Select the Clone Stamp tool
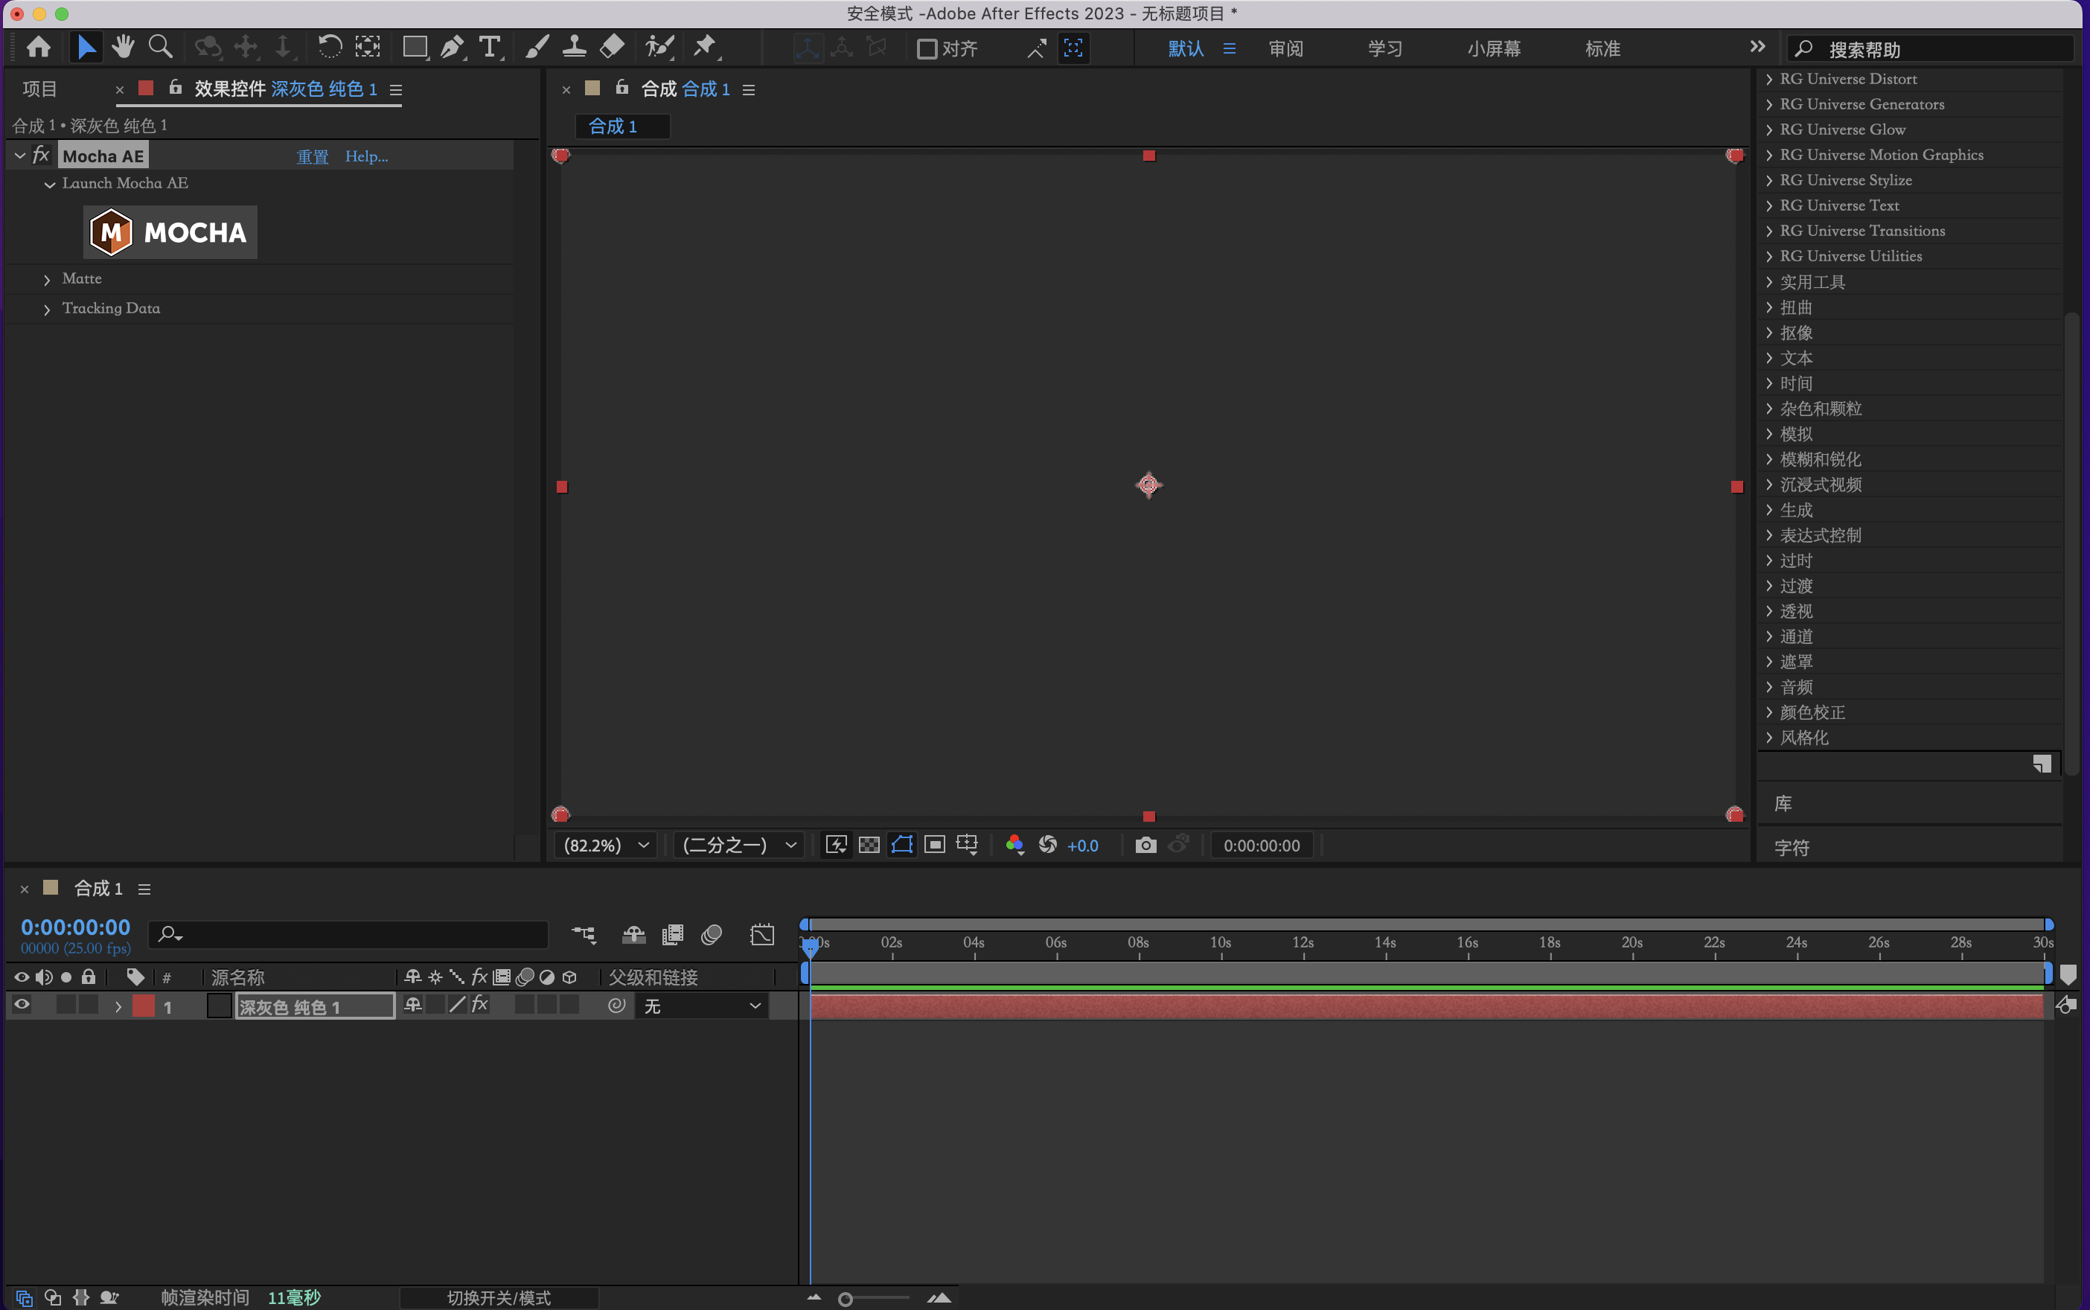Screen dimensions: 2090x1310 coord(573,48)
